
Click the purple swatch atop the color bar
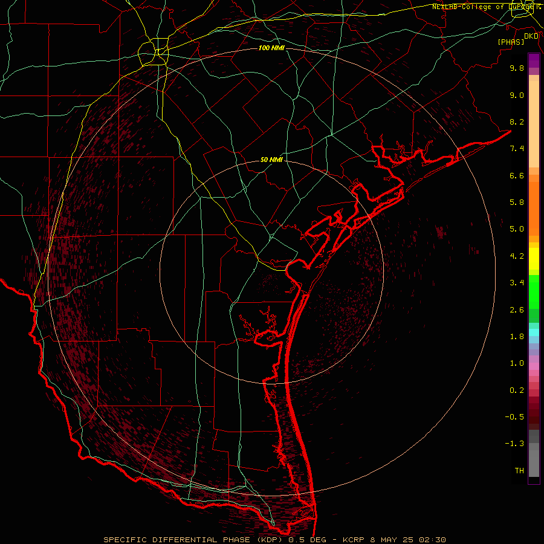click(x=534, y=60)
